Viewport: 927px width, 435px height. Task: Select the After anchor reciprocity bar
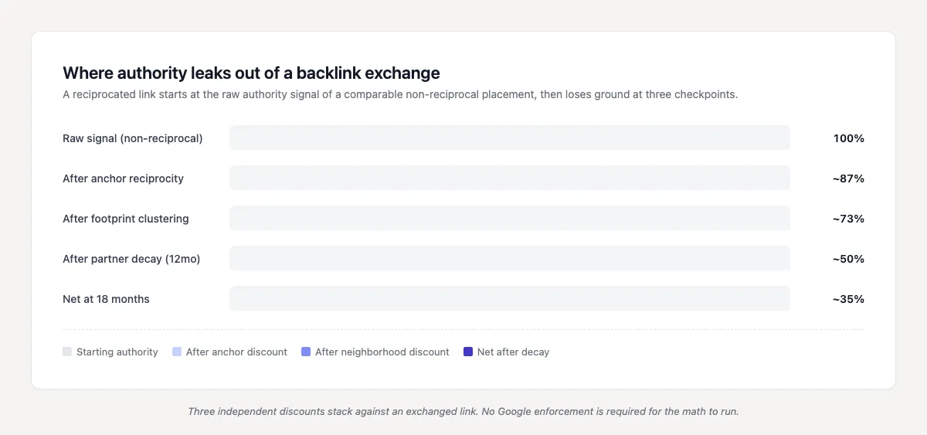tap(510, 178)
